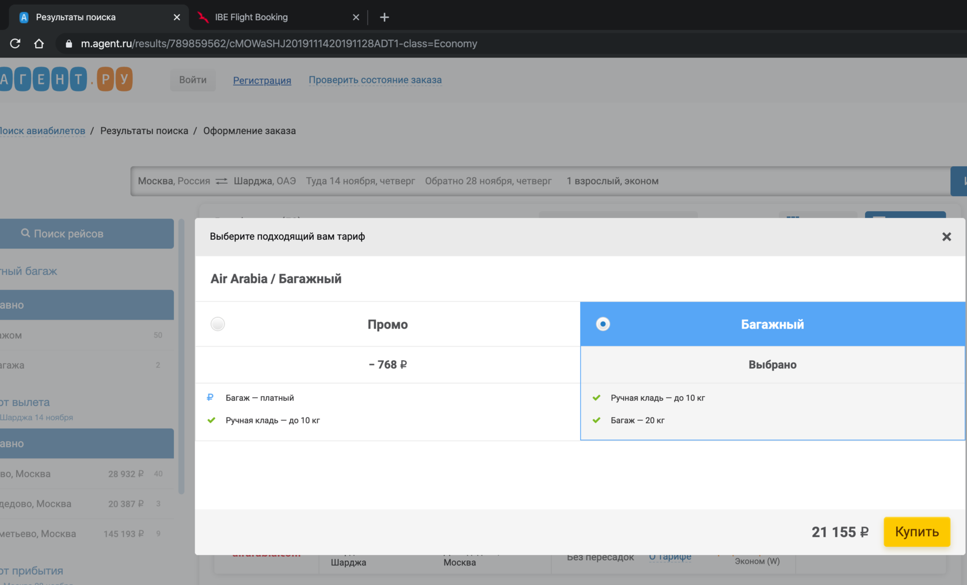Click the Войти button
The image size is (967, 585).
(x=193, y=80)
